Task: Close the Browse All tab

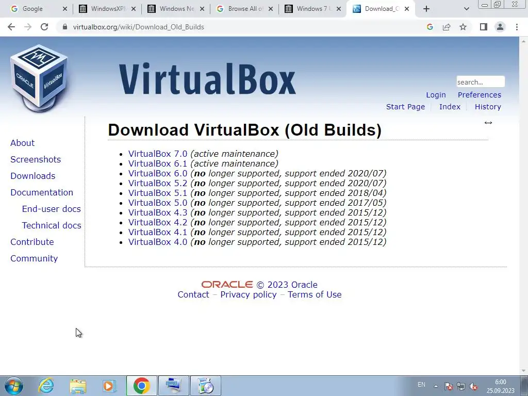Action: (271, 9)
